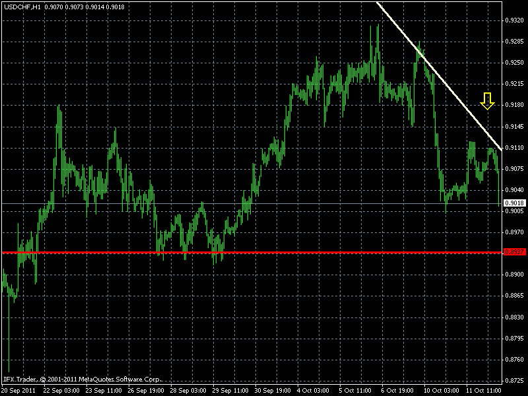528x396 pixels.
Task: Click the gray current price horizontal line
Action: [252, 204]
